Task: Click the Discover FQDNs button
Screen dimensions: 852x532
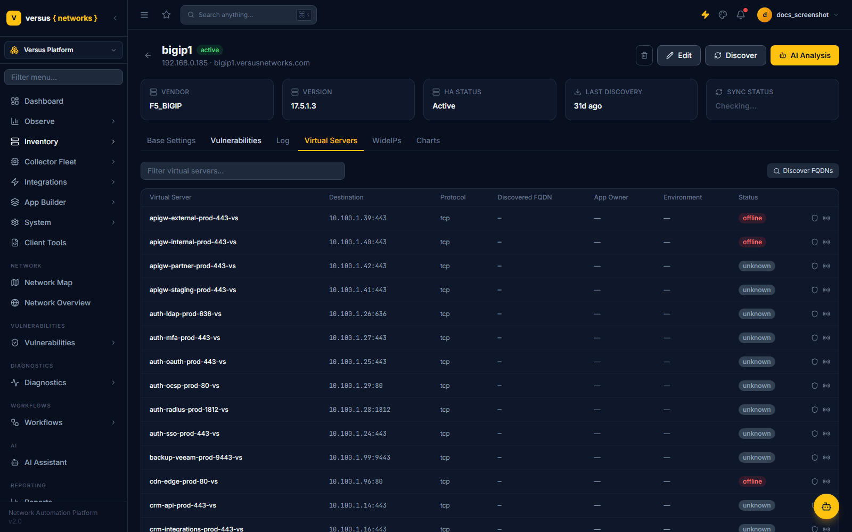Action: [x=803, y=171]
